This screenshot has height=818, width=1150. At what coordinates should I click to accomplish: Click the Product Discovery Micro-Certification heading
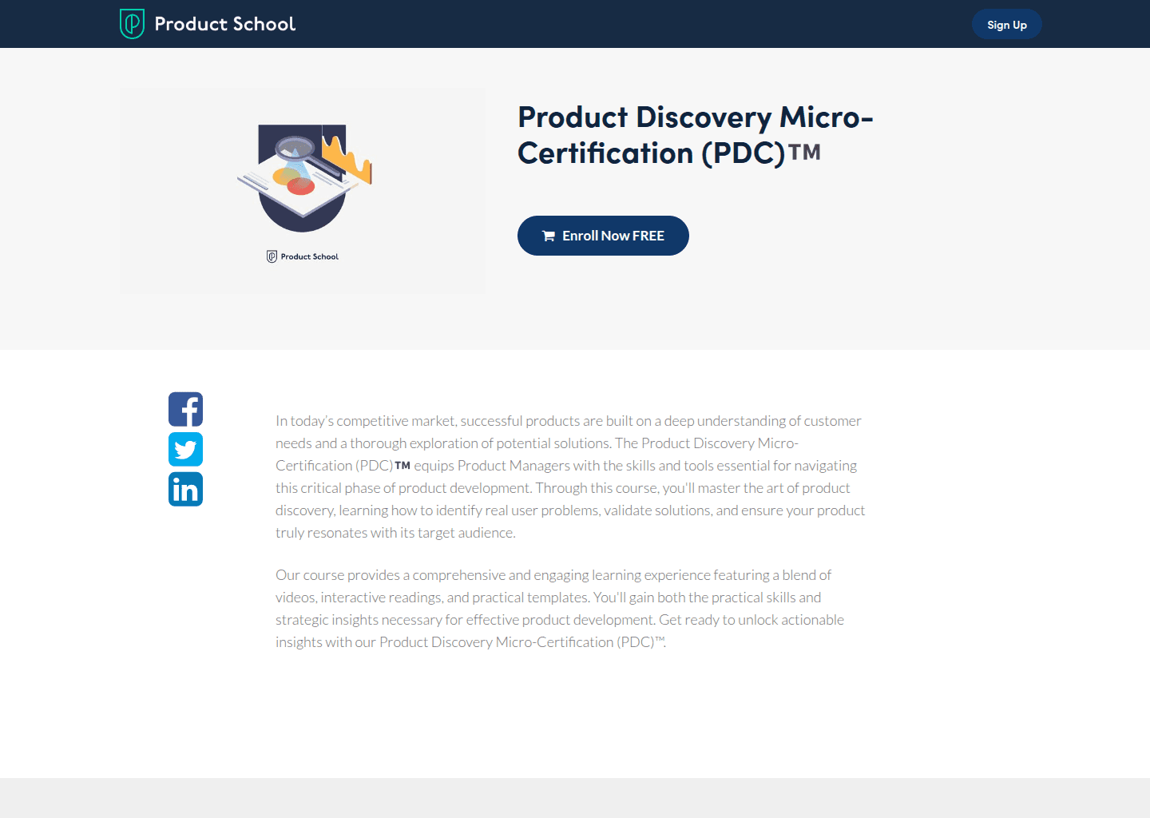(x=695, y=134)
